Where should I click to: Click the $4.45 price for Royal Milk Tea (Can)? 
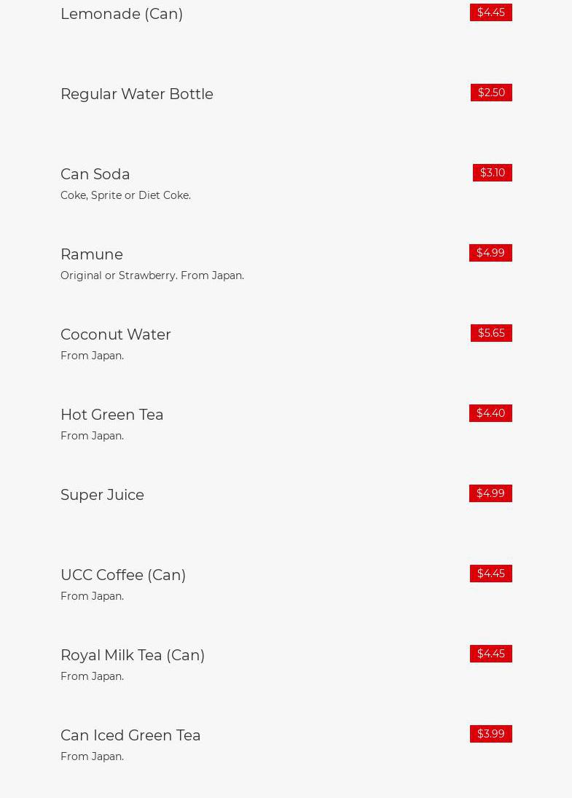(x=490, y=654)
